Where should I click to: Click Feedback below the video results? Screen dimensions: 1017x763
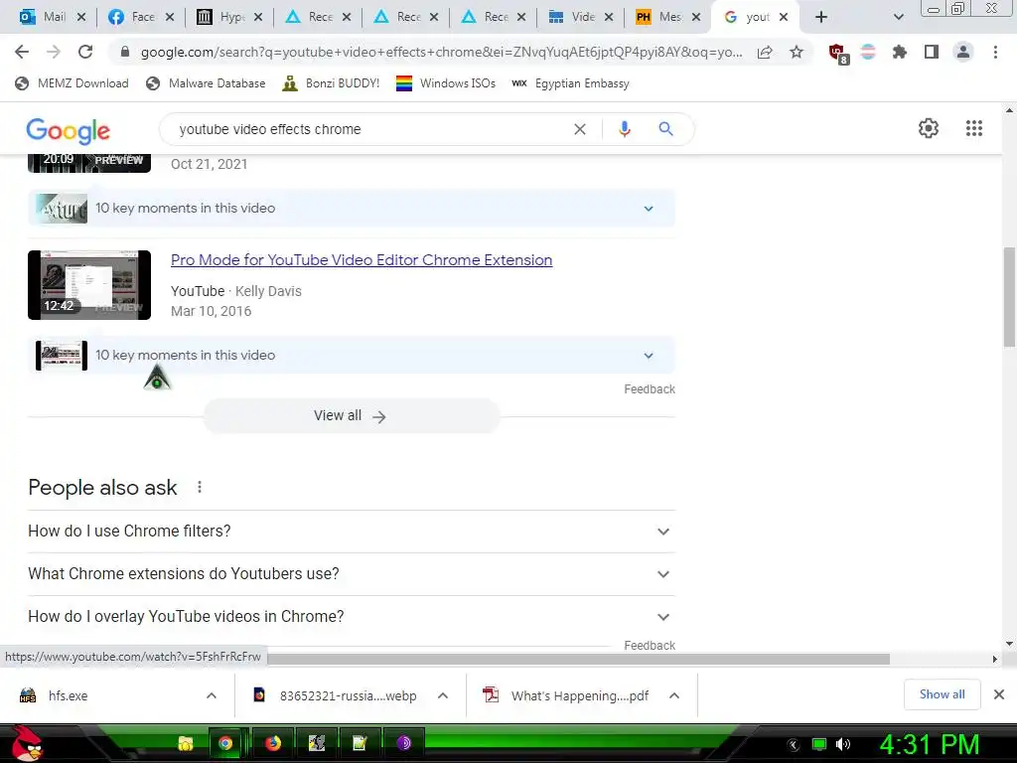point(650,389)
